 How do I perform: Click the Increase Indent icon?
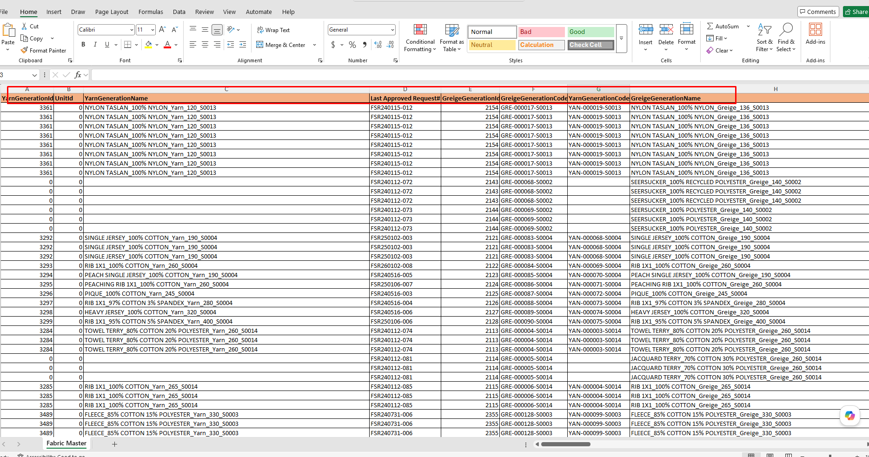click(243, 45)
